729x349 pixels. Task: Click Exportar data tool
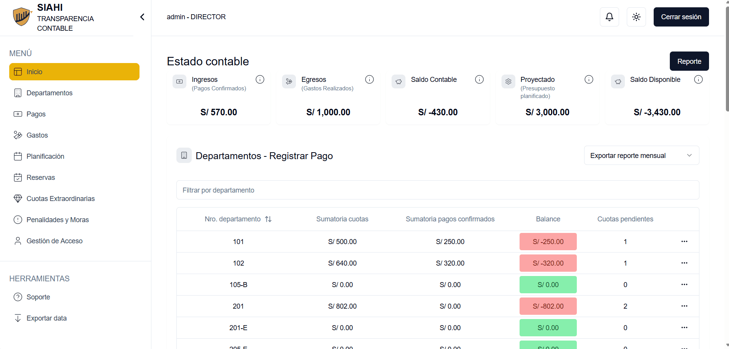(74, 318)
